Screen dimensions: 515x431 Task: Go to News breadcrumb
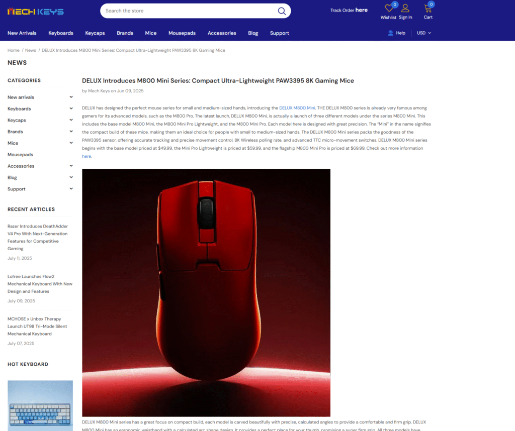coord(31,50)
